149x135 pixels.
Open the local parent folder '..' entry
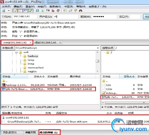(x=5, y=81)
